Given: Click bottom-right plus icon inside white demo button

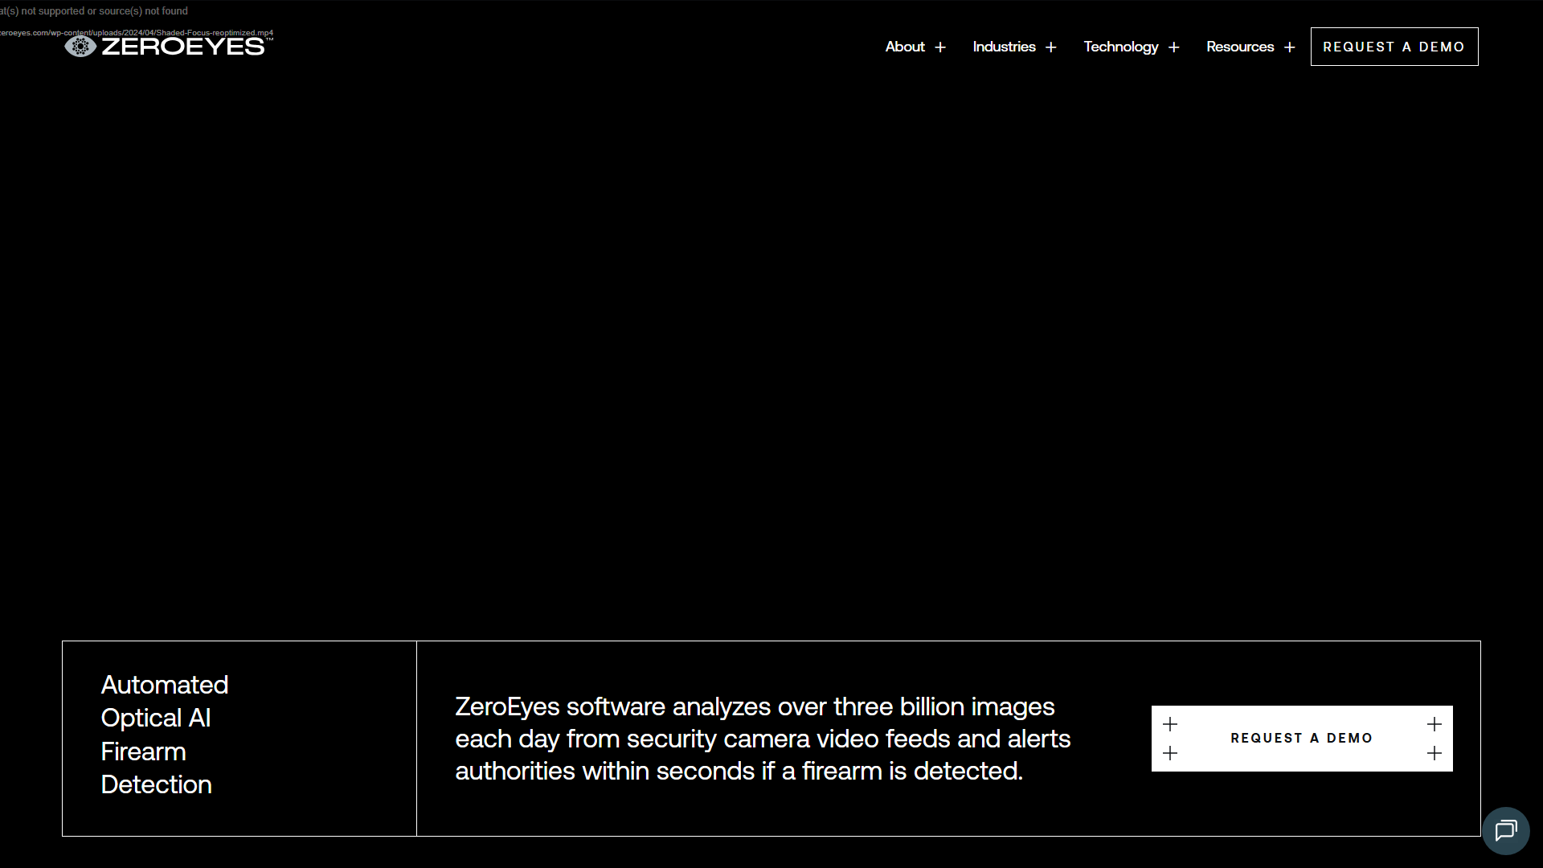Looking at the screenshot, I should (1434, 753).
